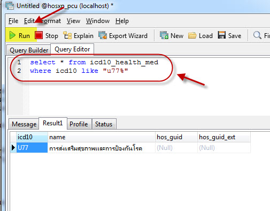
Task: Launch the Export Wizard icon
Action: point(103,35)
